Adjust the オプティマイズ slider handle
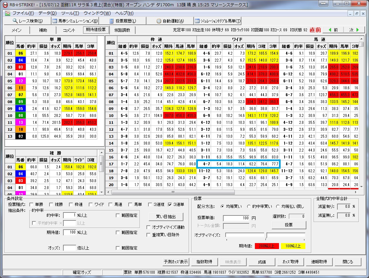The image size is (369, 278). (266, 236)
